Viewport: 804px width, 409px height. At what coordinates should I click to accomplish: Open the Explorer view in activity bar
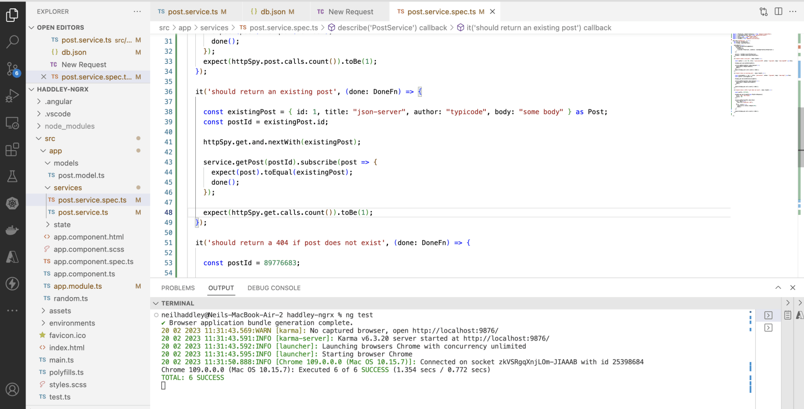(13, 15)
